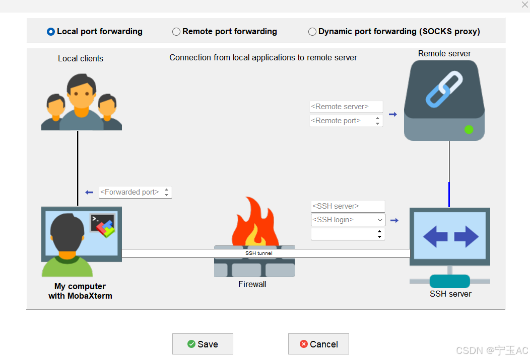This screenshot has height=359, width=530.
Task: Click the 'SSH server' caption under monitor
Action: (450, 294)
